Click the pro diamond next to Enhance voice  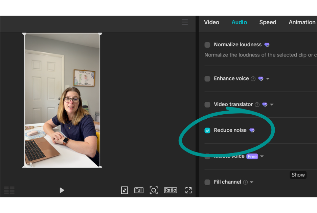[x=261, y=79]
